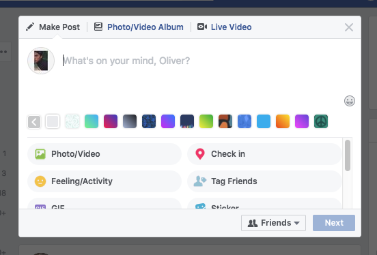The image size is (377, 255).
Task: Click the Tag Friends button
Action: pyautogui.click(x=264, y=181)
